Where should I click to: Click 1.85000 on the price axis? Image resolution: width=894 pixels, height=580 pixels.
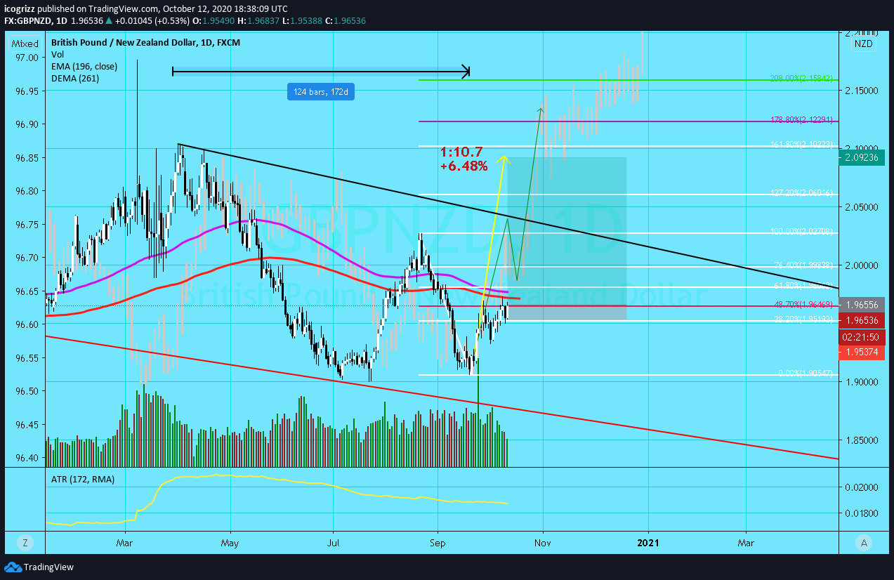pyautogui.click(x=860, y=440)
